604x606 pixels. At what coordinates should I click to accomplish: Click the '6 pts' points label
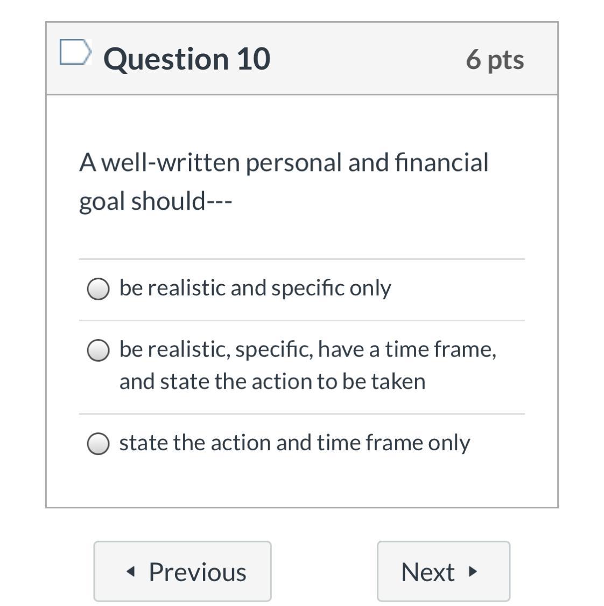pyautogui.click(x=494, y=59)
